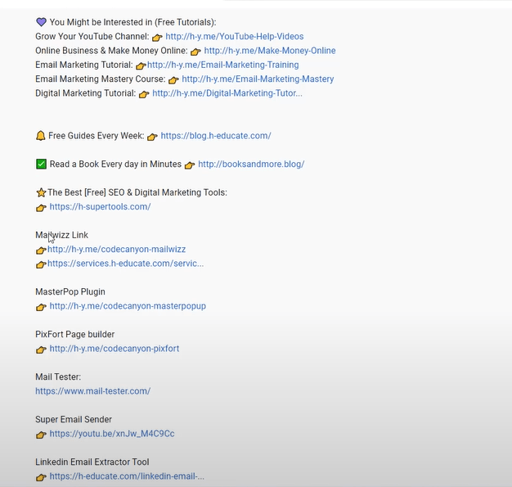Visit the booksandmore.blog link

[x=251, y=164]
